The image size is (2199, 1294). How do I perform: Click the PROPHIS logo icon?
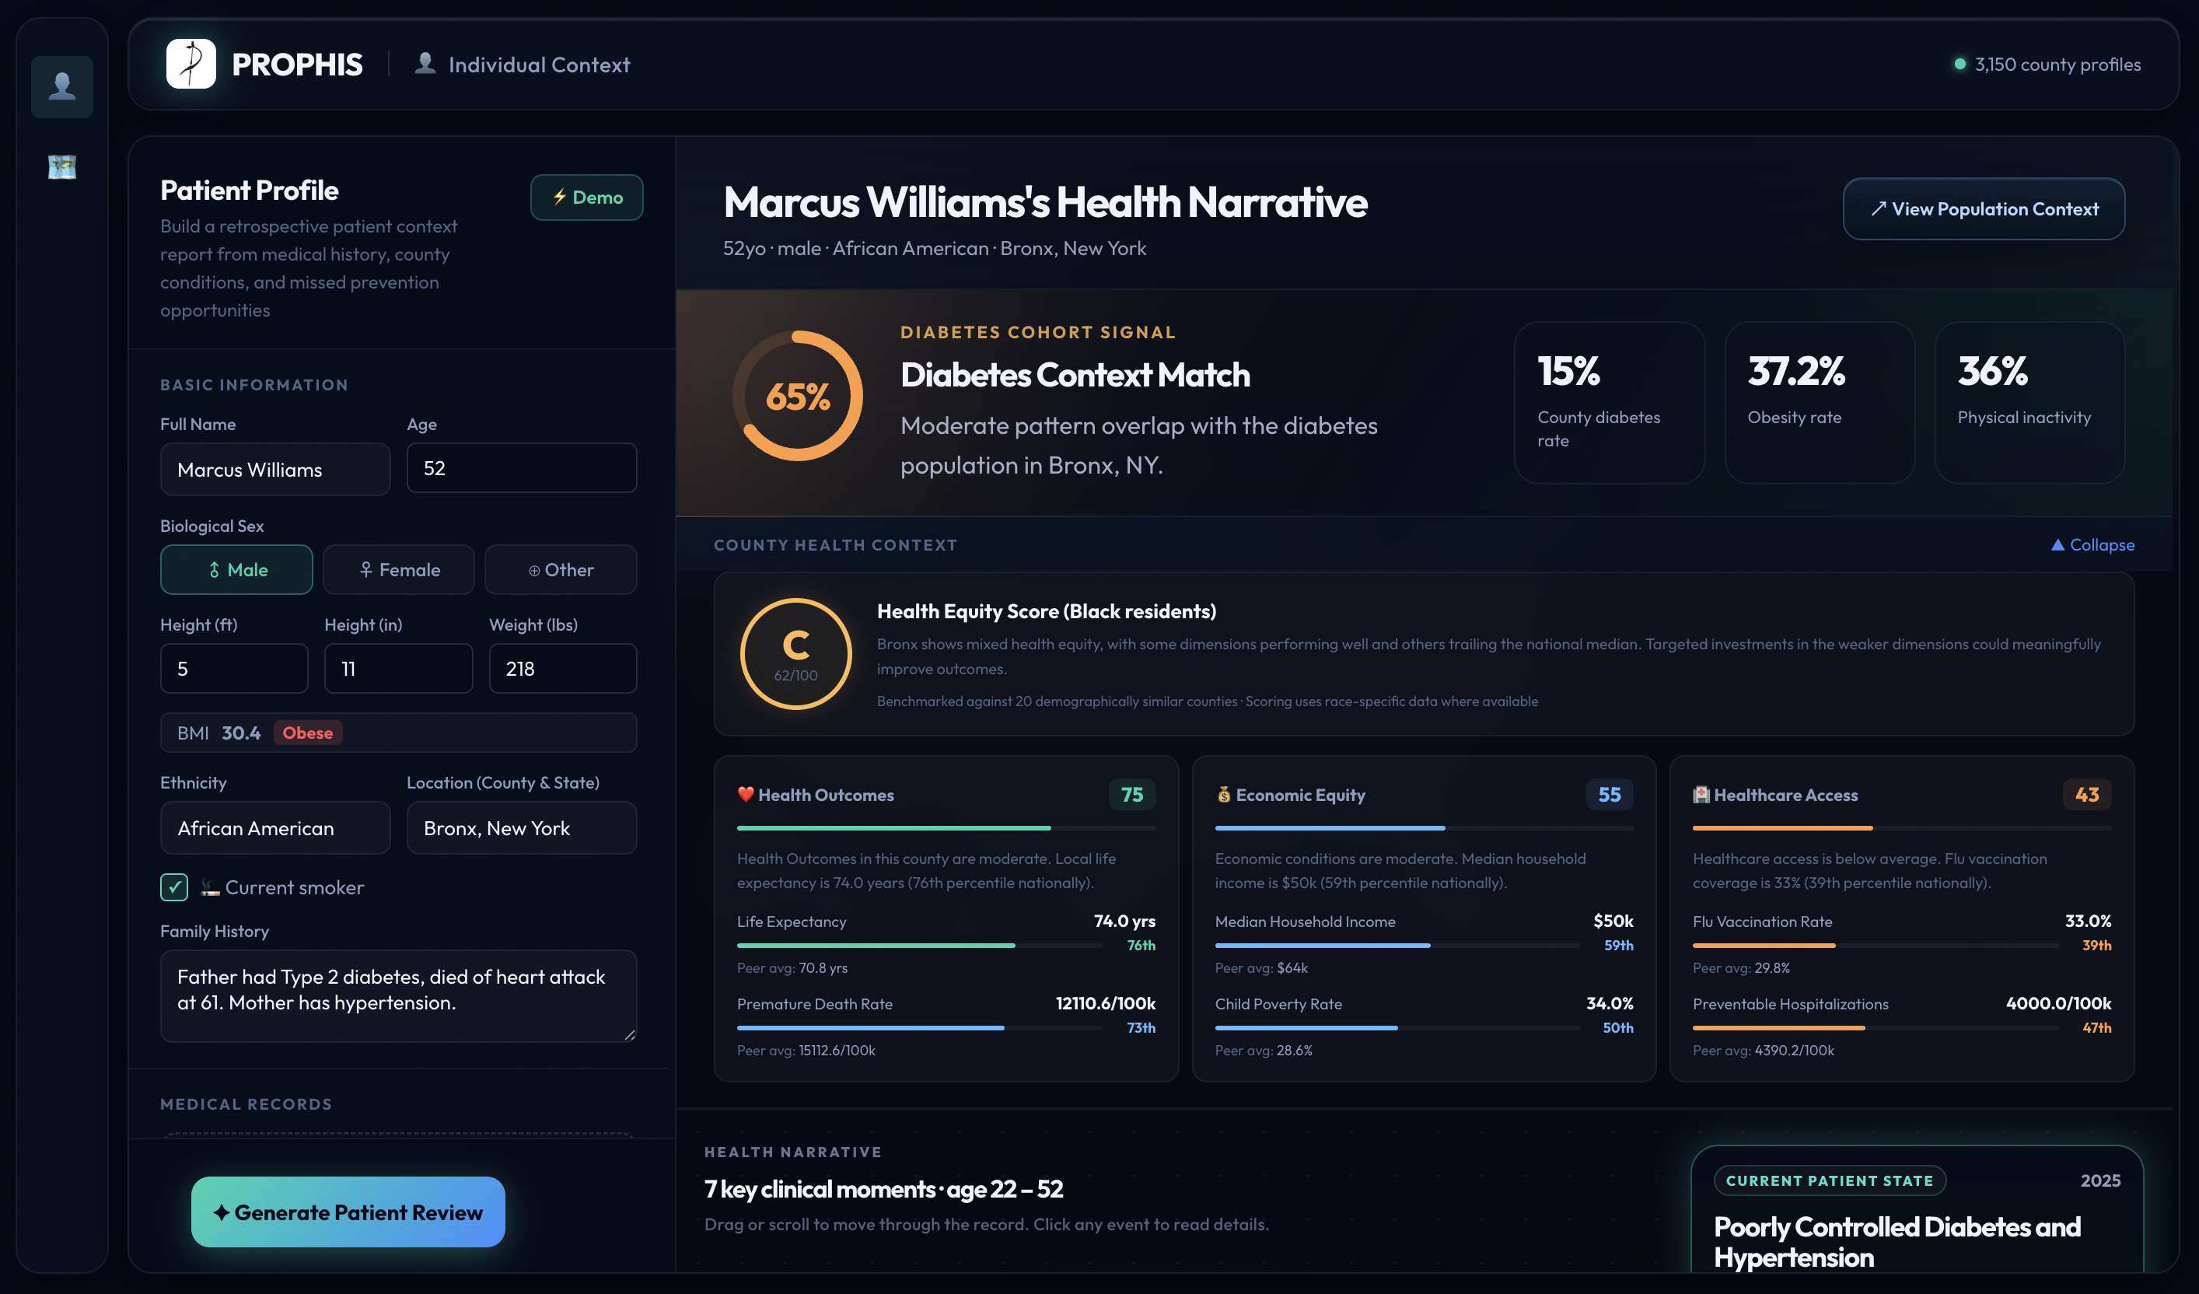click(x=191, y=64)
